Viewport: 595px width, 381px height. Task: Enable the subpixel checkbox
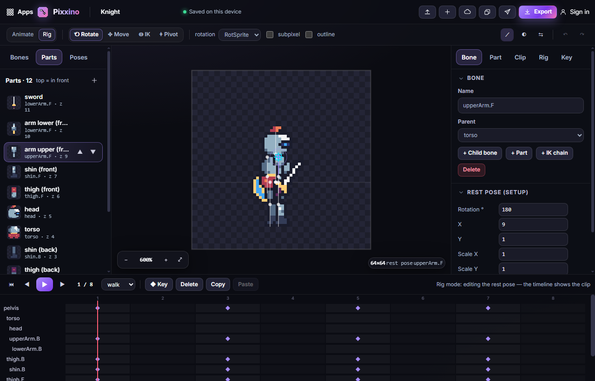(x=270, y=34)
